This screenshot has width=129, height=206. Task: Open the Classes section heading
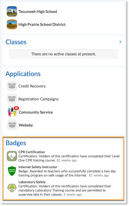pos(16,42)
